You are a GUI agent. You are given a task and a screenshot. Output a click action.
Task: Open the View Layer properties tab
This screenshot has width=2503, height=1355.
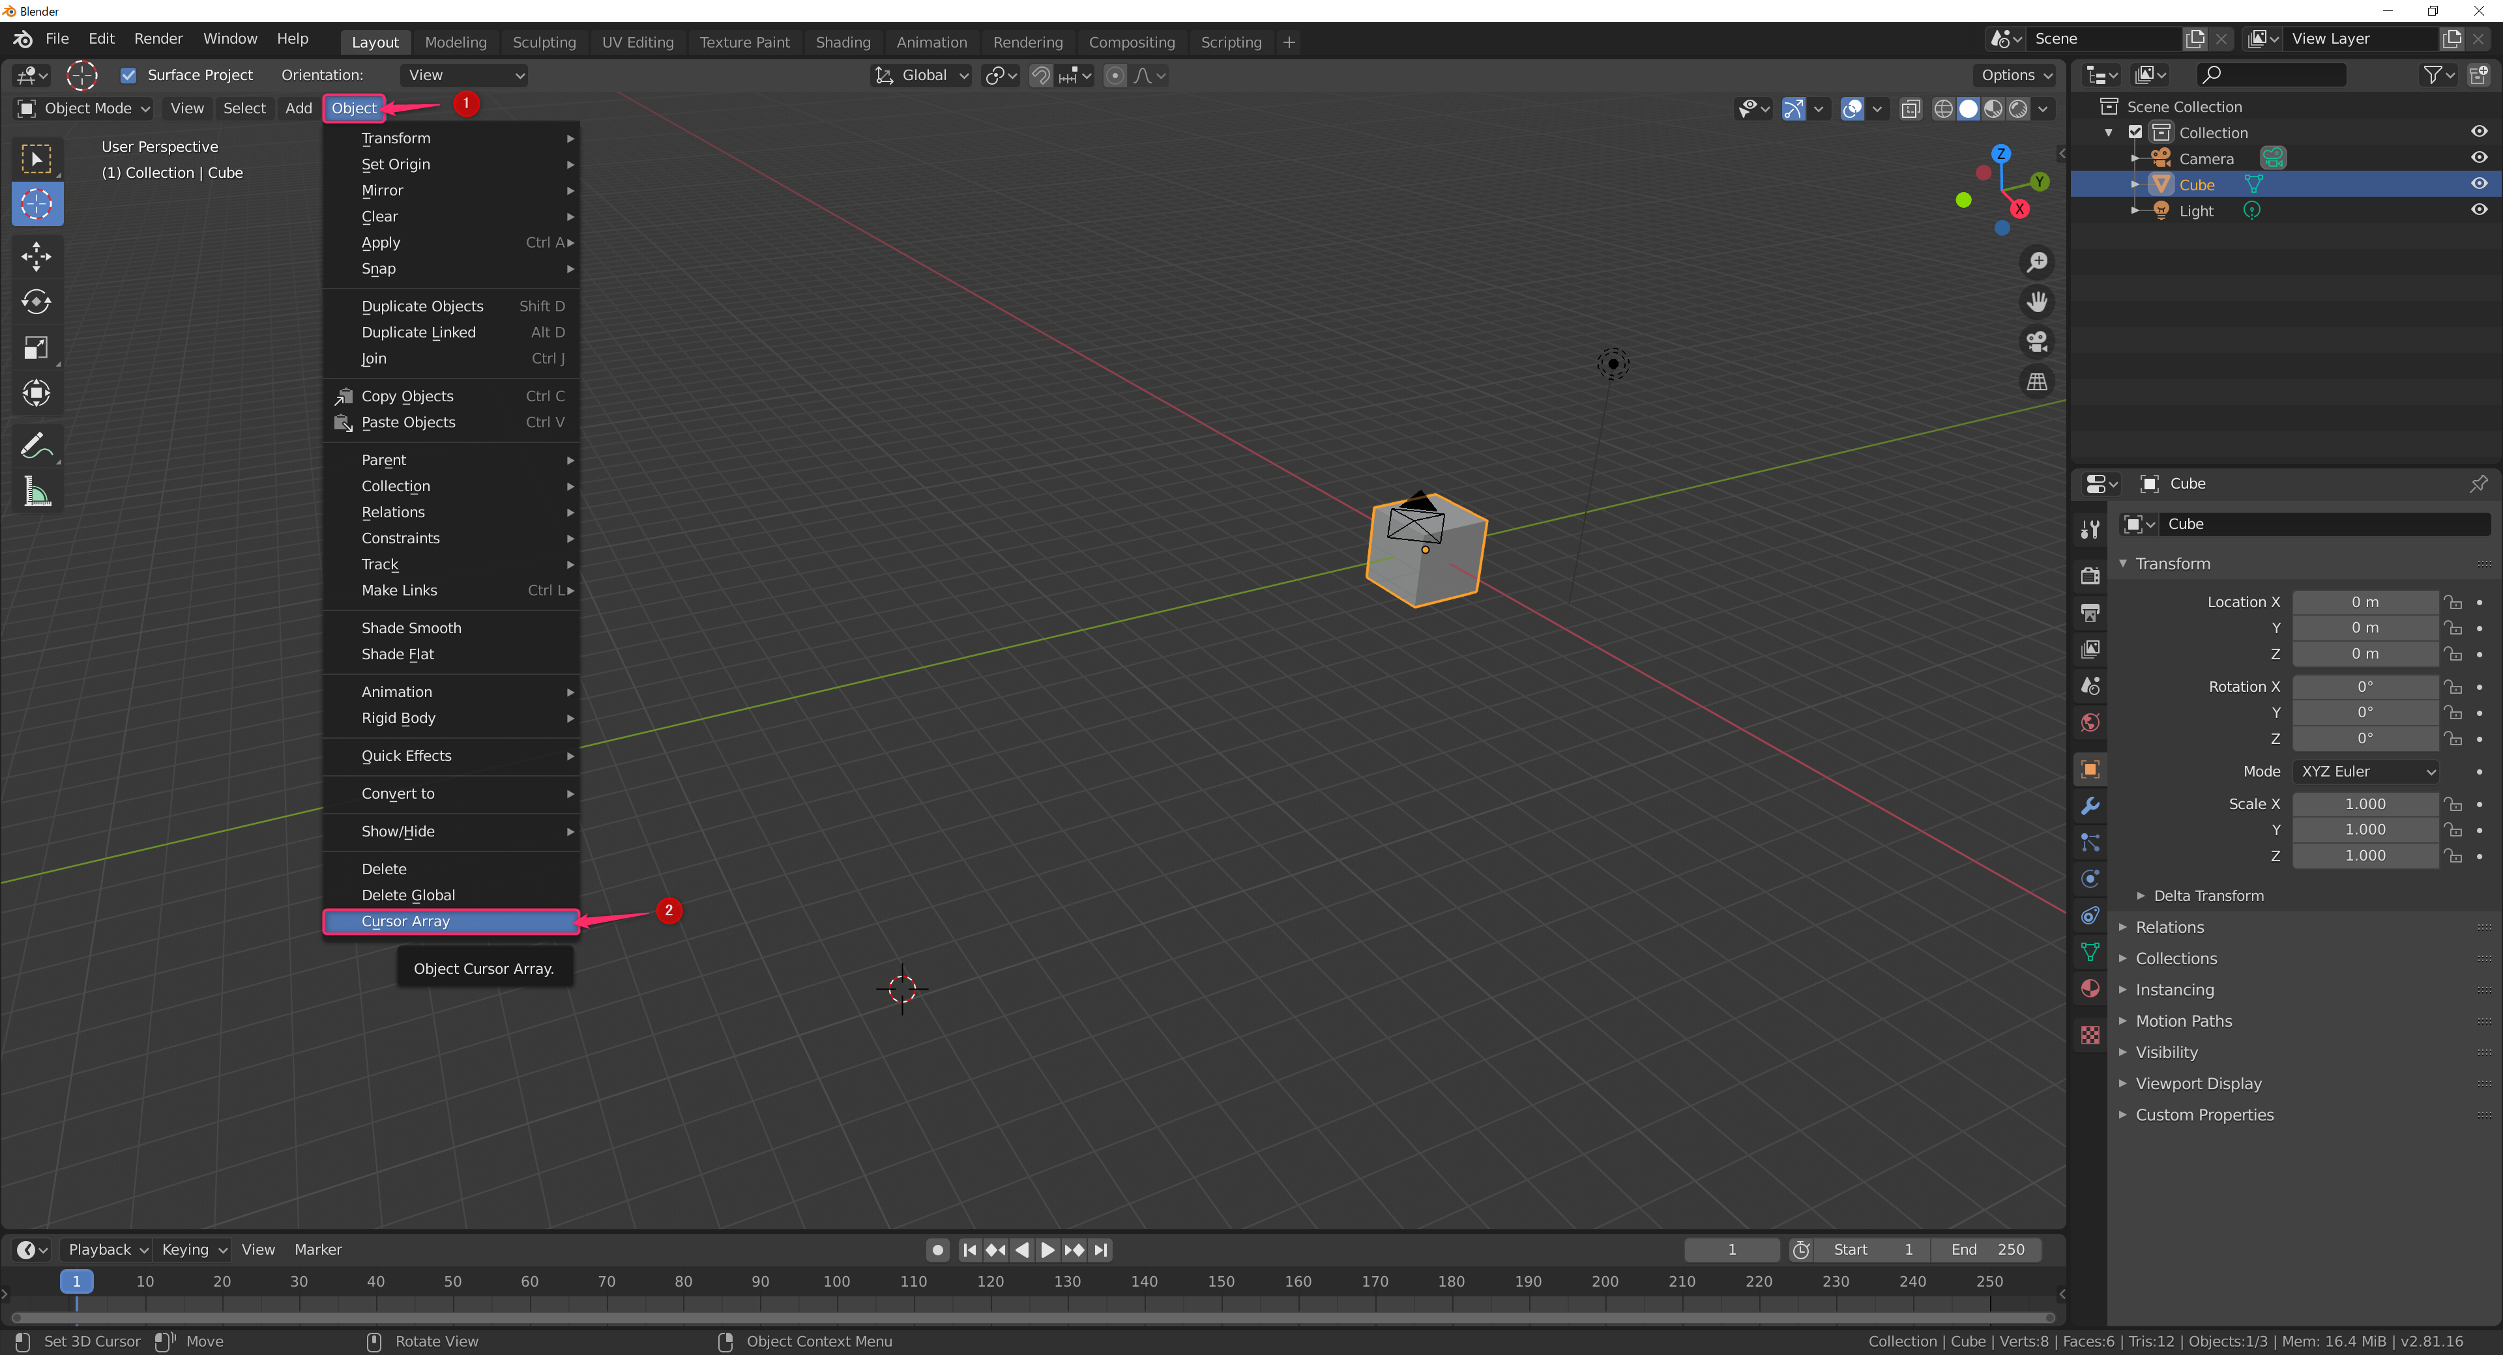click(2090, 649)
